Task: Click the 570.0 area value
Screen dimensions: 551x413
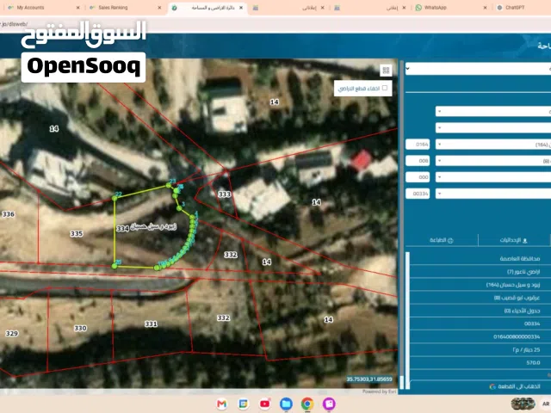Action: click(533, 362)
